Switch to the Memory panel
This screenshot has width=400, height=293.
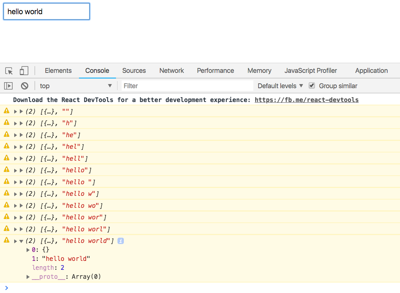[259, 71]
